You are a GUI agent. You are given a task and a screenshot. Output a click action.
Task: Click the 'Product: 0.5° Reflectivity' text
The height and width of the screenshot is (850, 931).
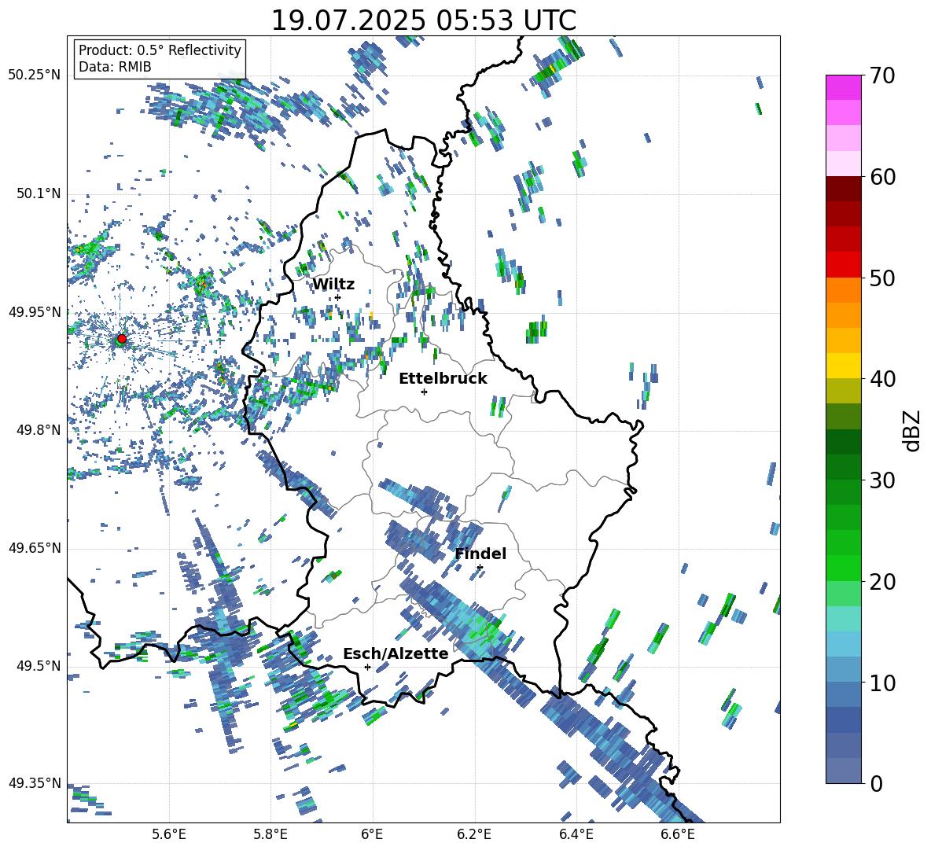(160, 50)
